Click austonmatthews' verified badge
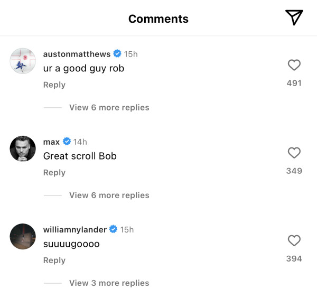The height and width of the screenshot is (298, 317). coord(117,54)
